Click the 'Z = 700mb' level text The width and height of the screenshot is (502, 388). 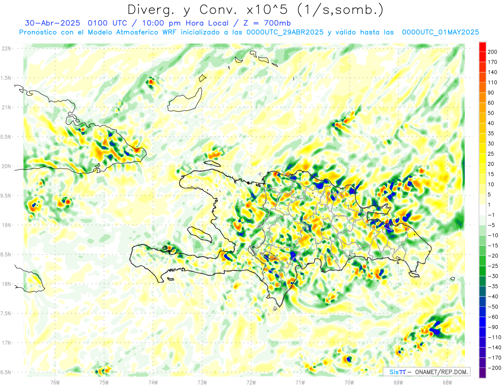pos(265,23)
